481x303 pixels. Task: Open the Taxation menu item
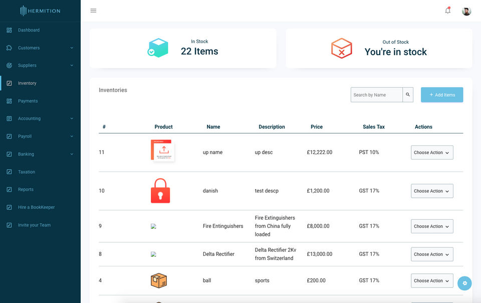point(27,172)
